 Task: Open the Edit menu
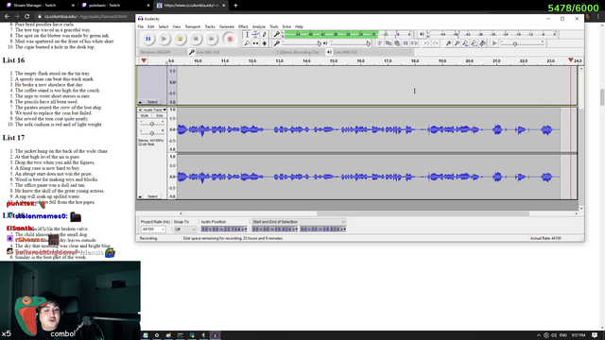(150, 26)
